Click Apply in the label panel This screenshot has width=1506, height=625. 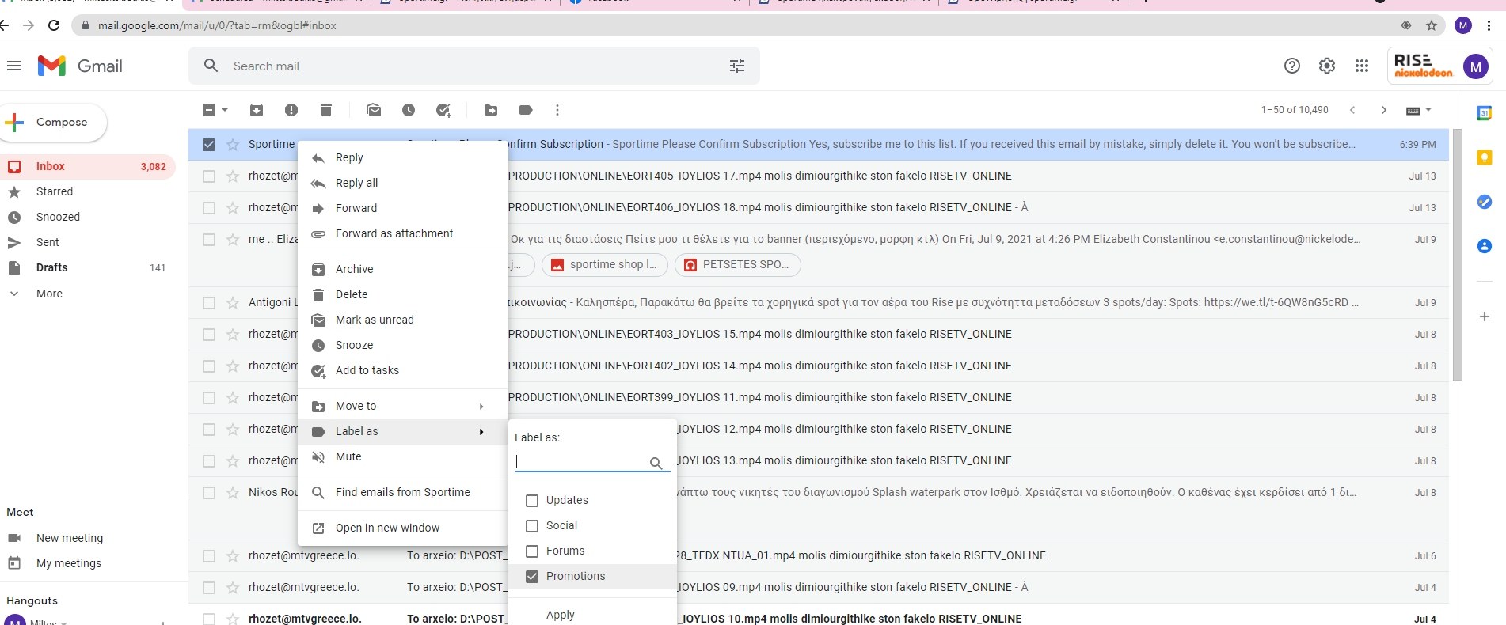tap(561, 615)
